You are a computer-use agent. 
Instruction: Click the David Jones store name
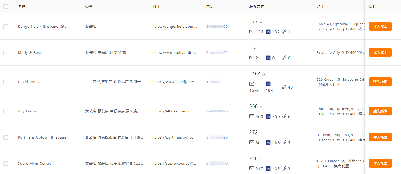[29, 82]
